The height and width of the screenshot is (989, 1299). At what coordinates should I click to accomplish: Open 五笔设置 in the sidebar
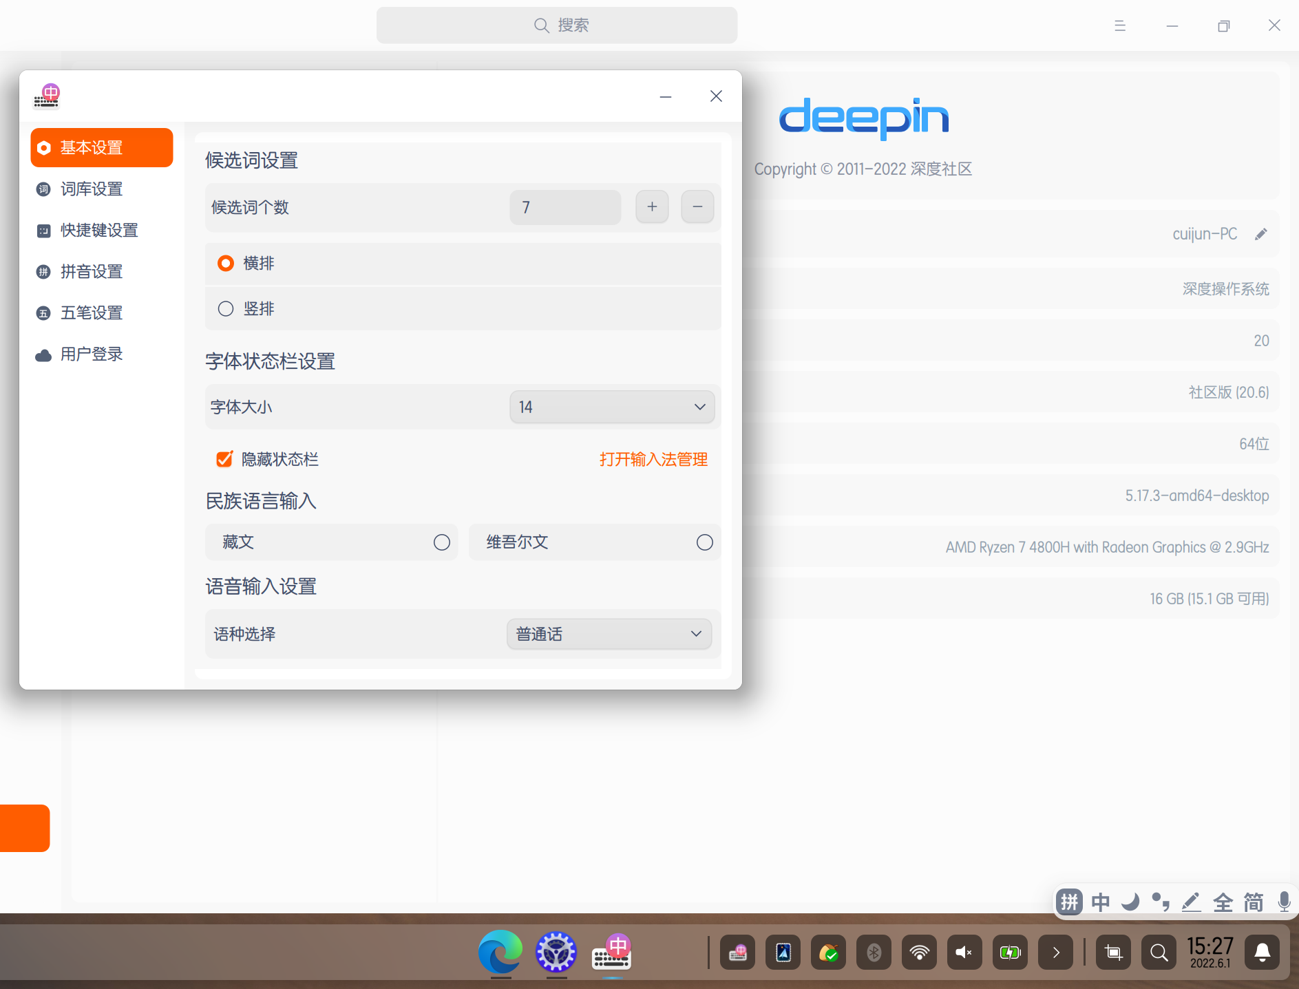(x=102, y=312)
